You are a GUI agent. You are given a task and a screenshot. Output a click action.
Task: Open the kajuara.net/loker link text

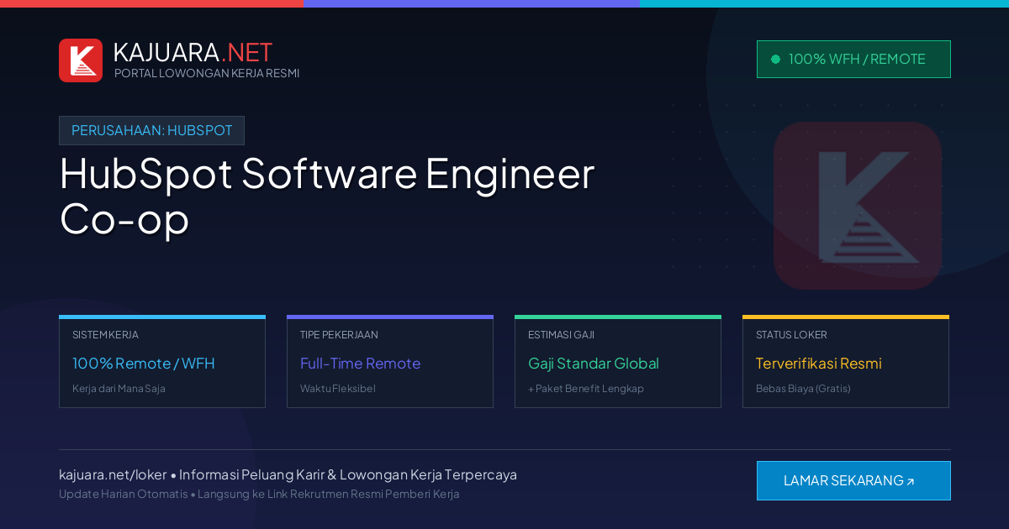[x=113, y=474]
